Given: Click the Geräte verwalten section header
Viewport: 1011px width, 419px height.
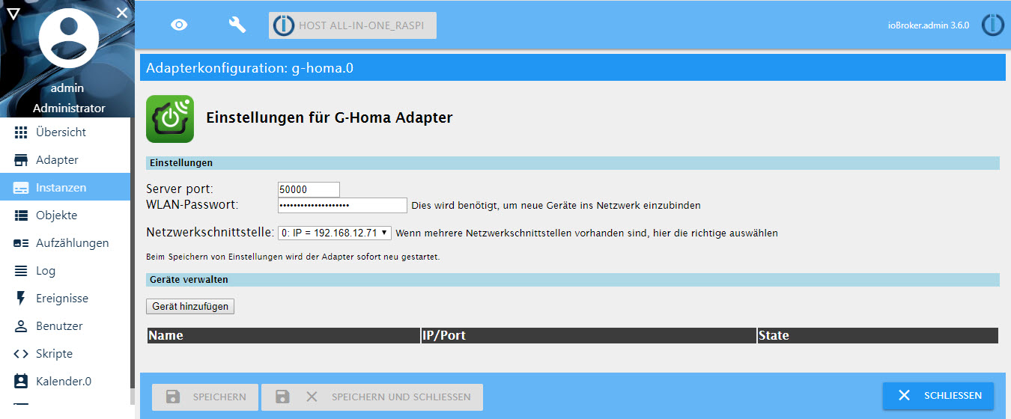Looking at the screenshot, I should (573, 280).
